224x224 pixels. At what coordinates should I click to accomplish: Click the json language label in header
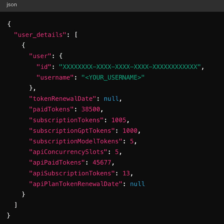11,5
